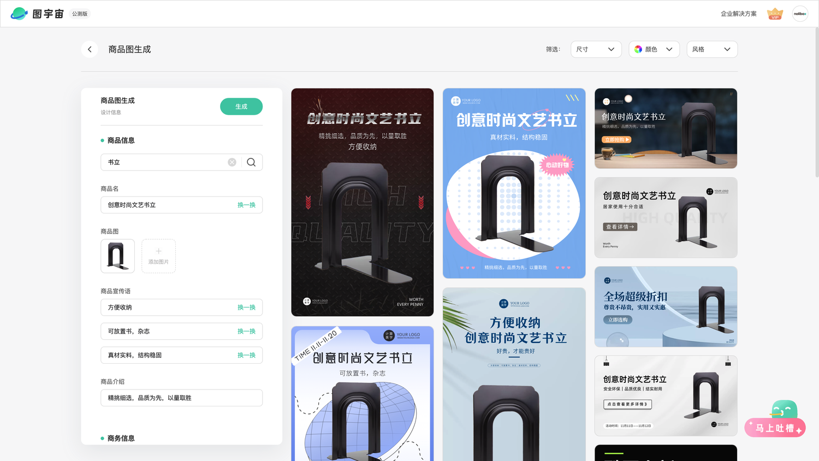
Task: Open the VIP crown icon
Action: (775, 14)
